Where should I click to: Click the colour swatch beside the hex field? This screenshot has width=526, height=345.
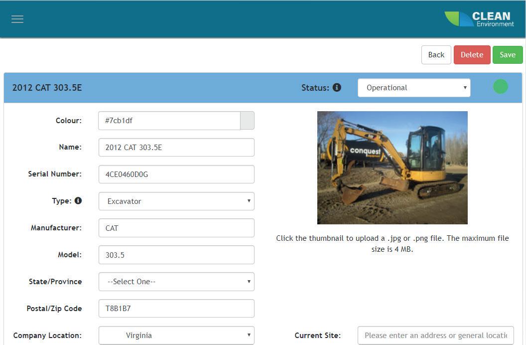247,121
